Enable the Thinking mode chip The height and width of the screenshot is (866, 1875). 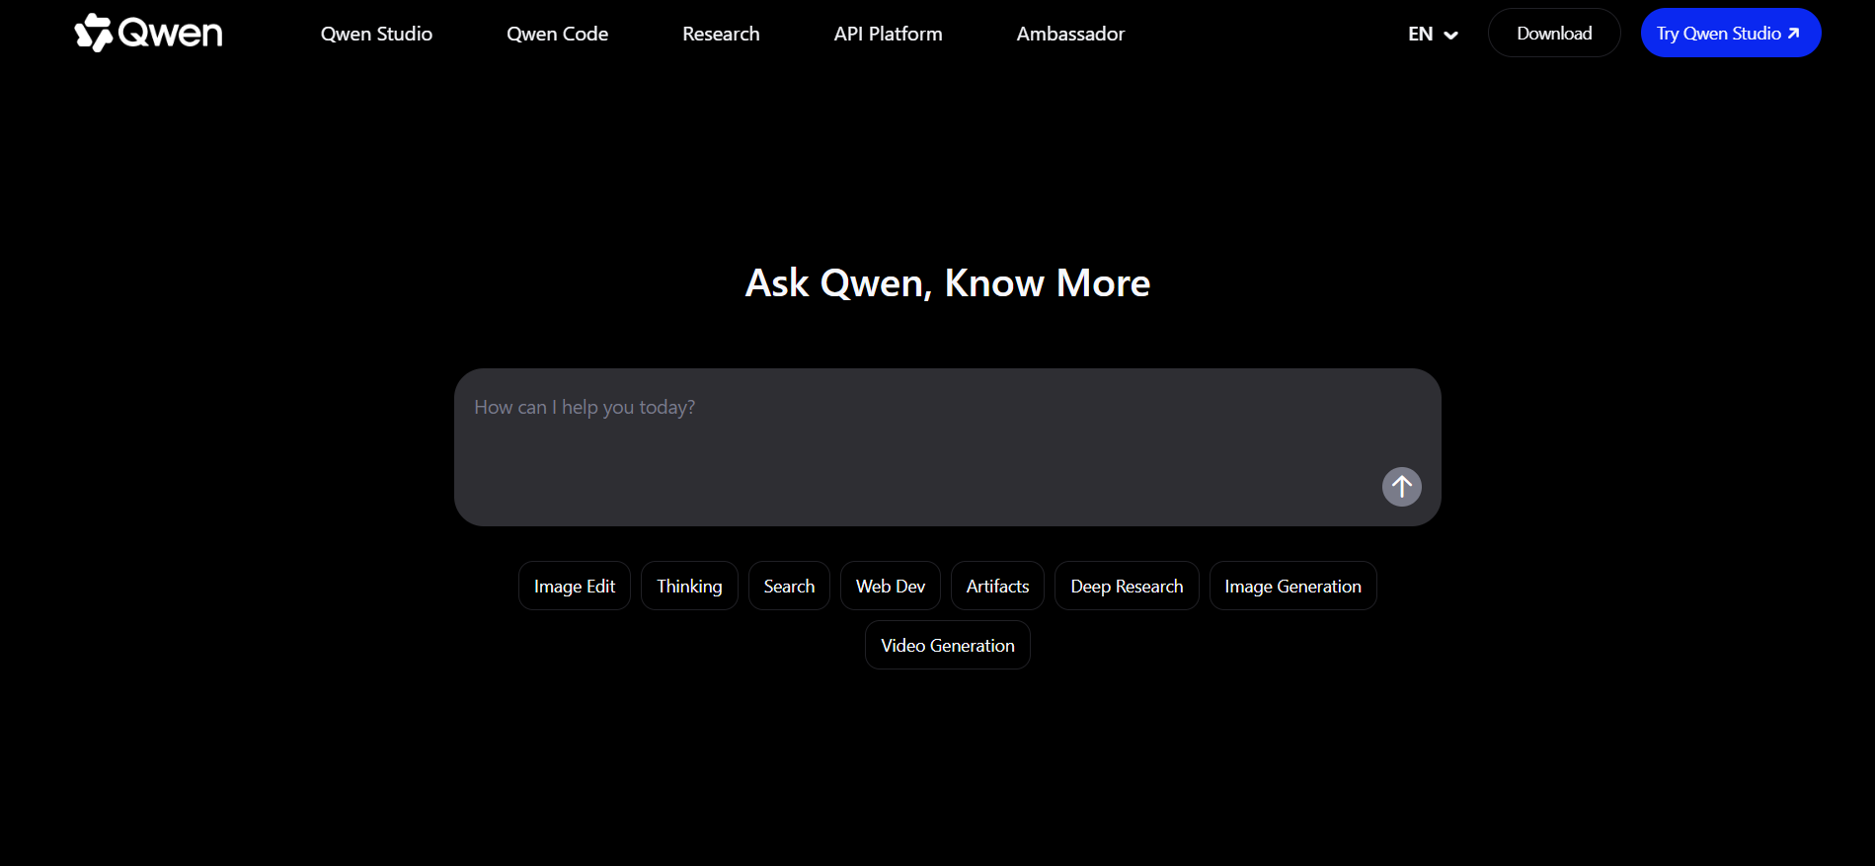(689, 586)
